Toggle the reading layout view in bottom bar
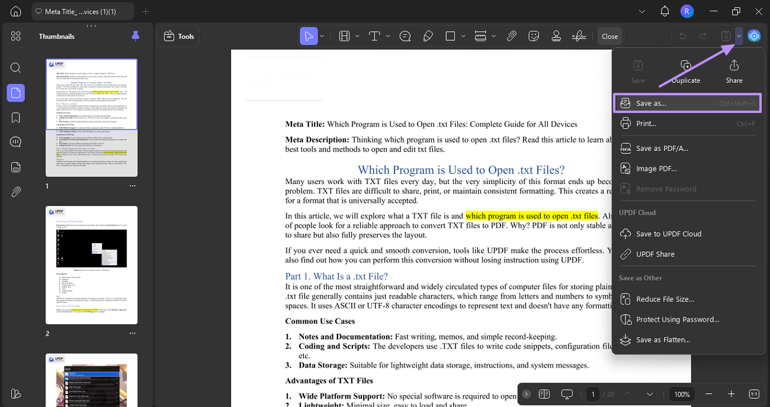The width and height of the screenshot is (770, 407). (544, 394)
